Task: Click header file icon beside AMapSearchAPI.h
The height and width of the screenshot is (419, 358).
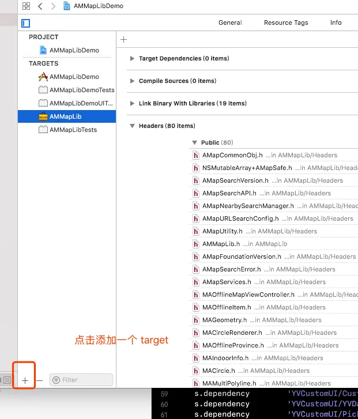Action: pyautogui.click(x=196, y=193)
